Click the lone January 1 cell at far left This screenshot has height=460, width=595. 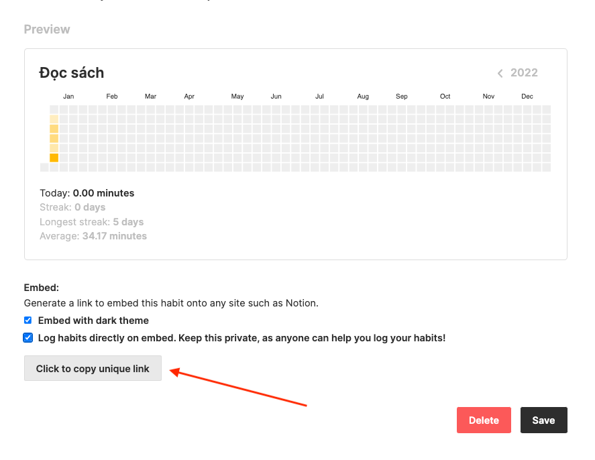pos(44,168)
